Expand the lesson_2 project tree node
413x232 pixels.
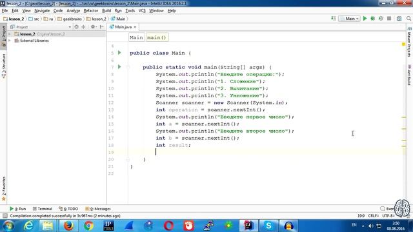tap(10, 34)
